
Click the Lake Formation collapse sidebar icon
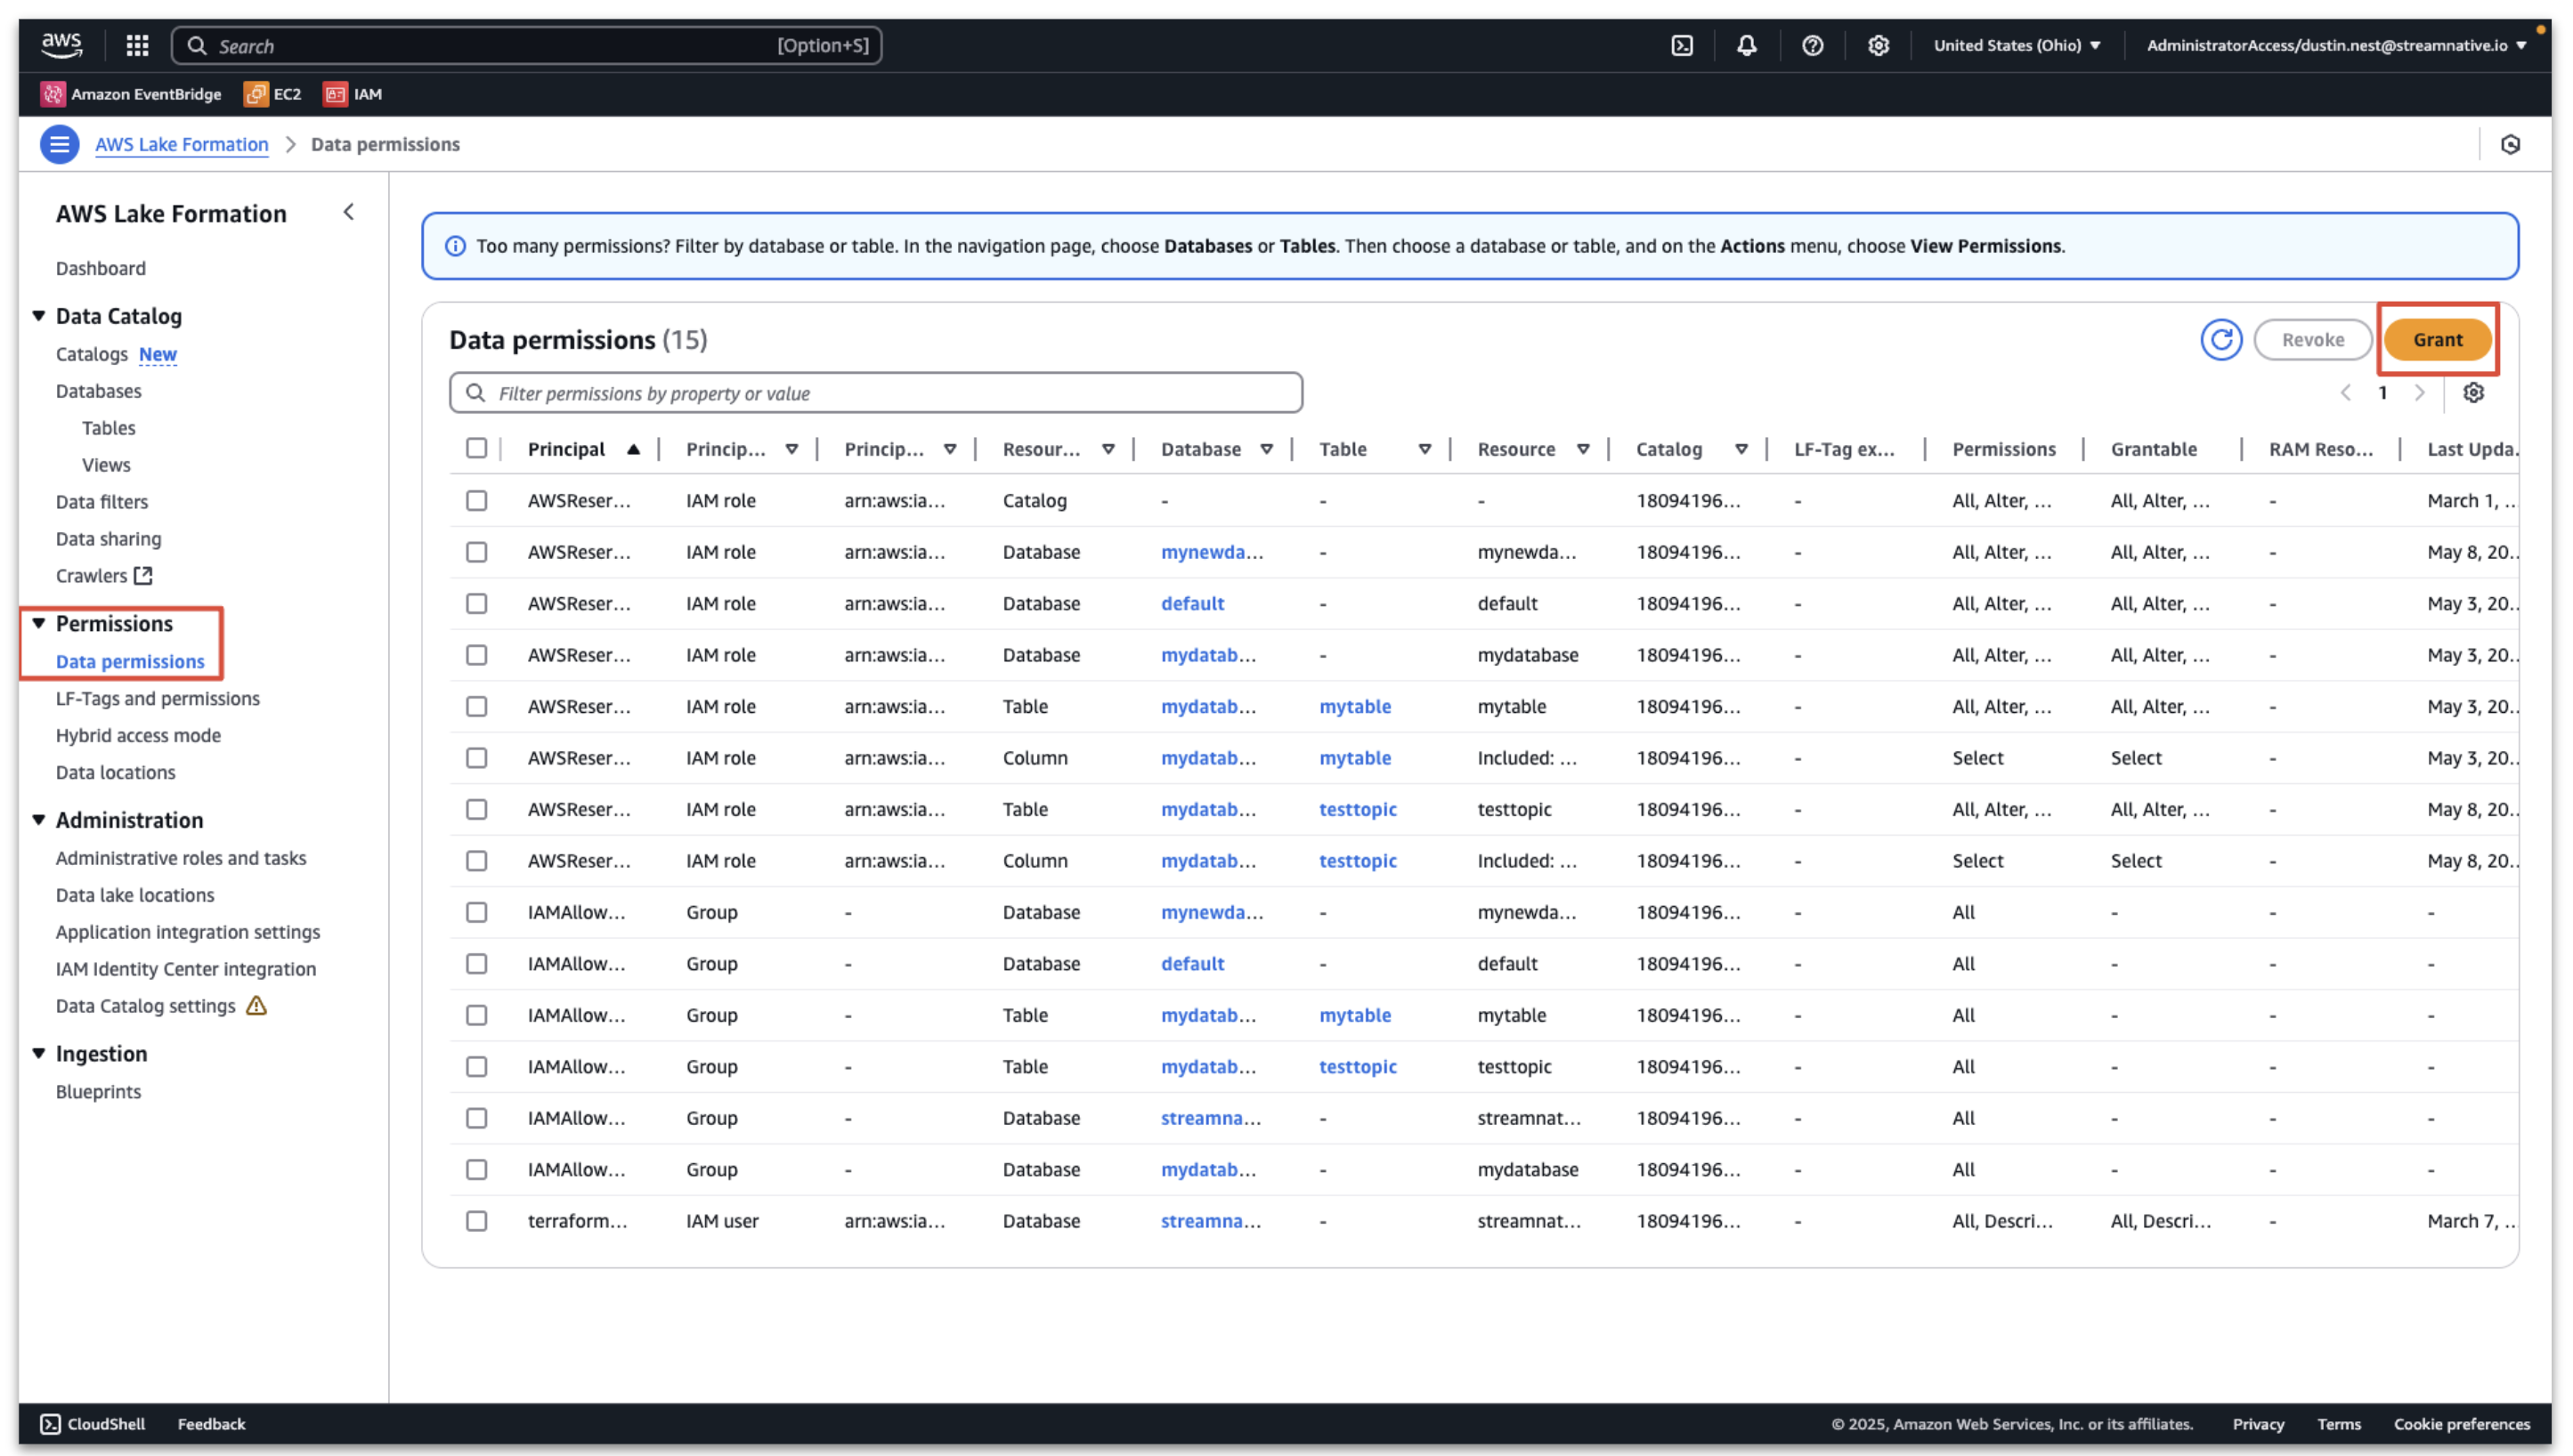350,212
